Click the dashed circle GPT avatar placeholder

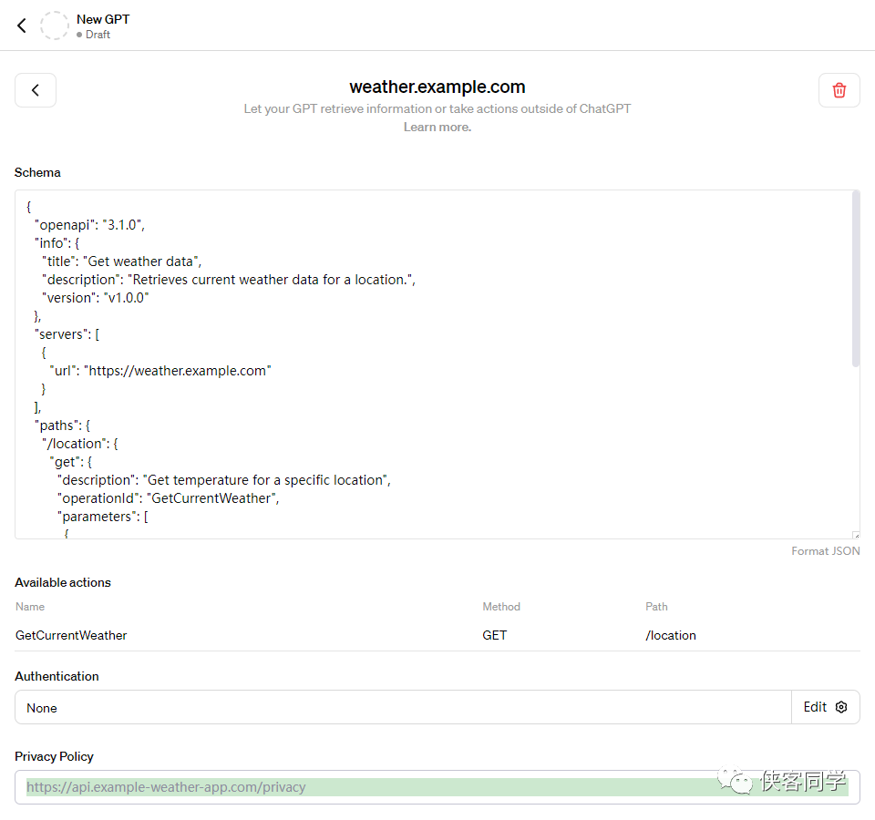point(55,26)
